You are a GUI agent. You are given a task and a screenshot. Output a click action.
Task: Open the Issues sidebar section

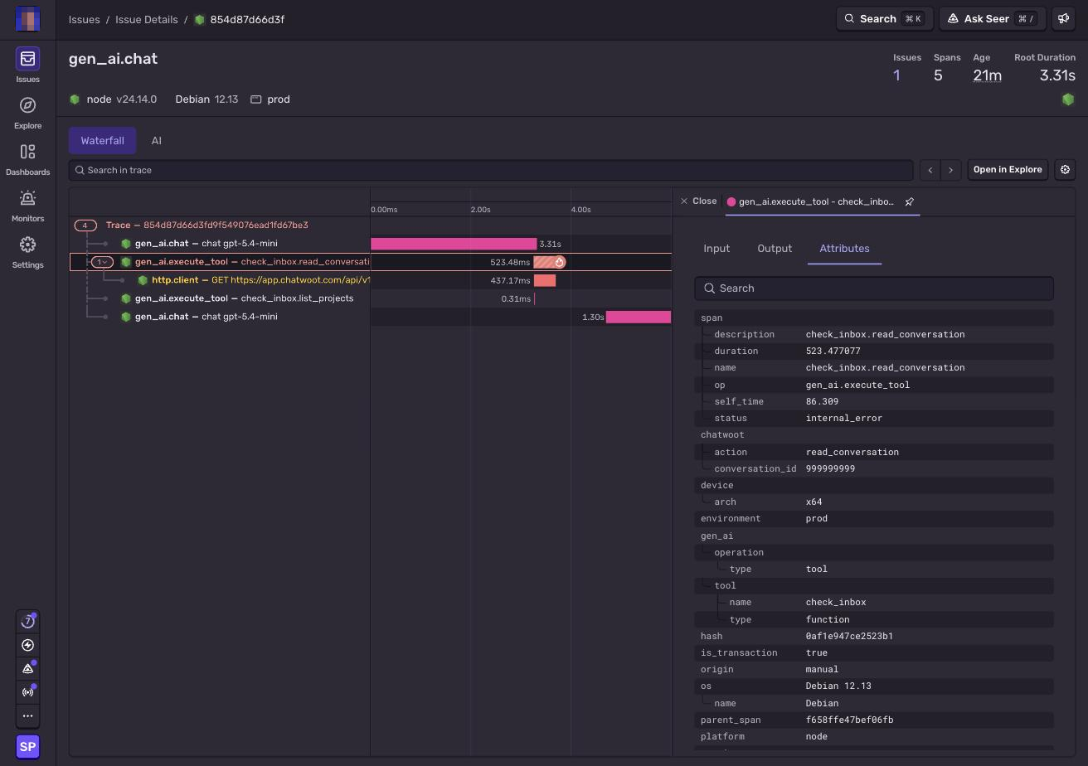pyautogui.click(x=27, y=65)
